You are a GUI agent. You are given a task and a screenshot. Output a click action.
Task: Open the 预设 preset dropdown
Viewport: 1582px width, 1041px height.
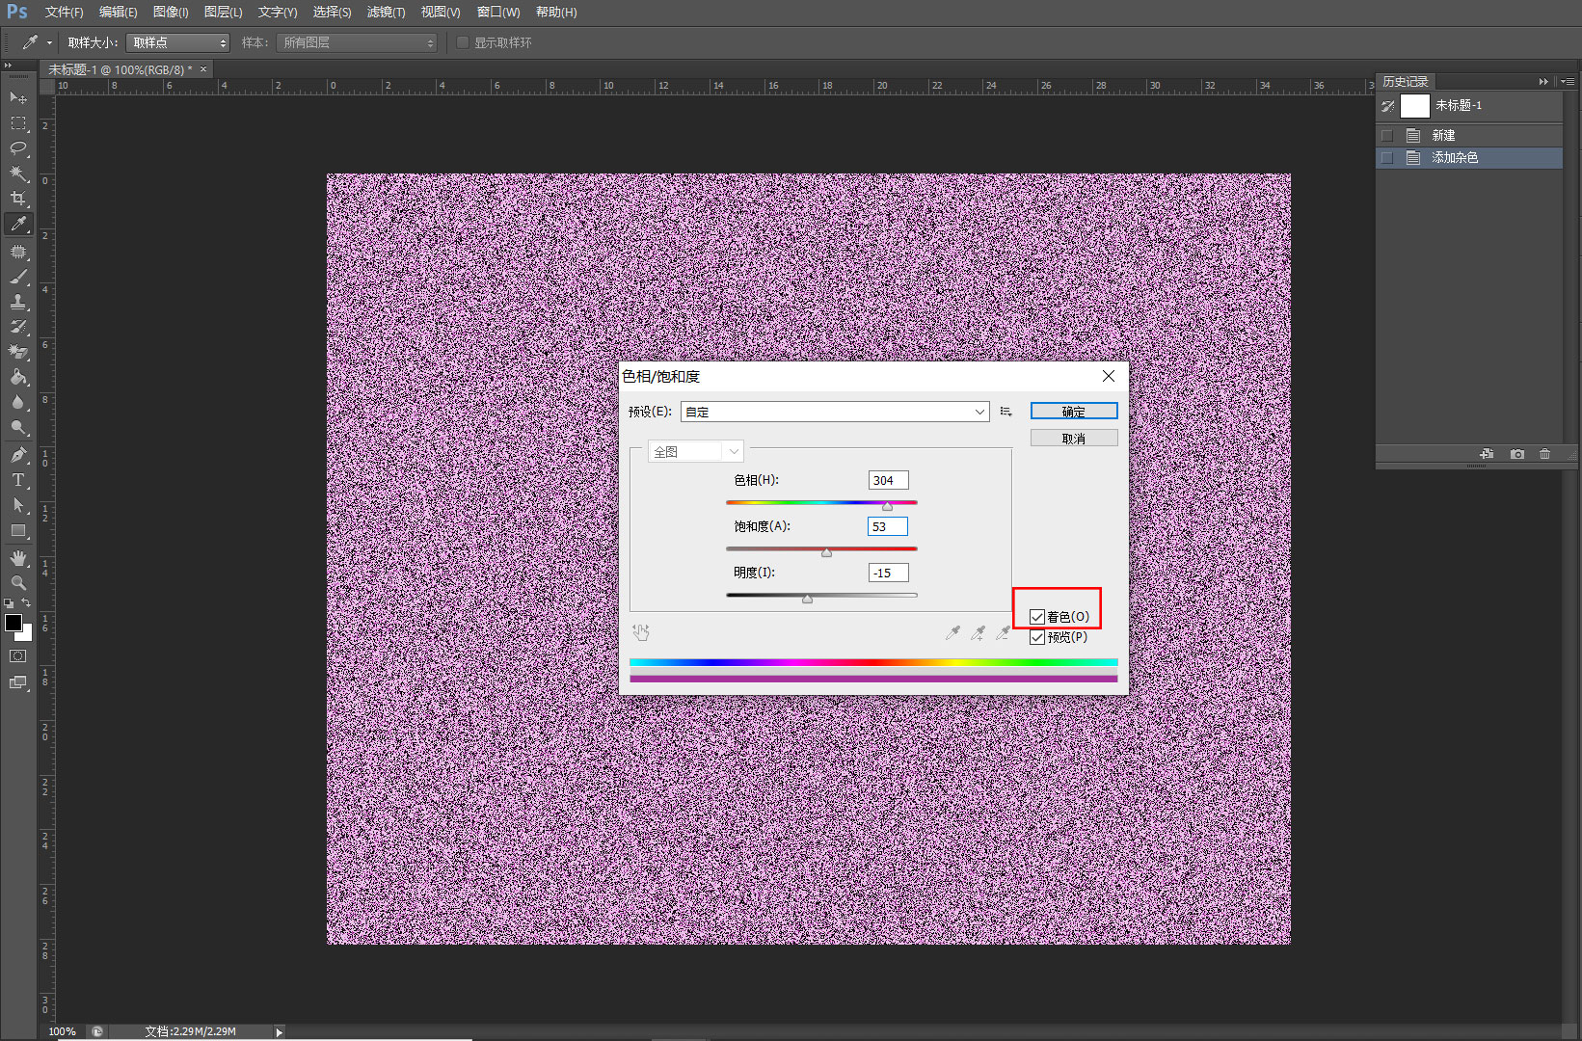tap(835, 412)
